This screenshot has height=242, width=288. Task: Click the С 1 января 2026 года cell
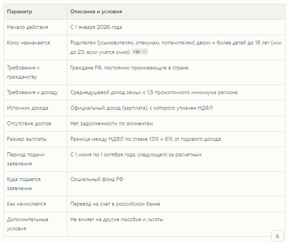pos(96,27)
